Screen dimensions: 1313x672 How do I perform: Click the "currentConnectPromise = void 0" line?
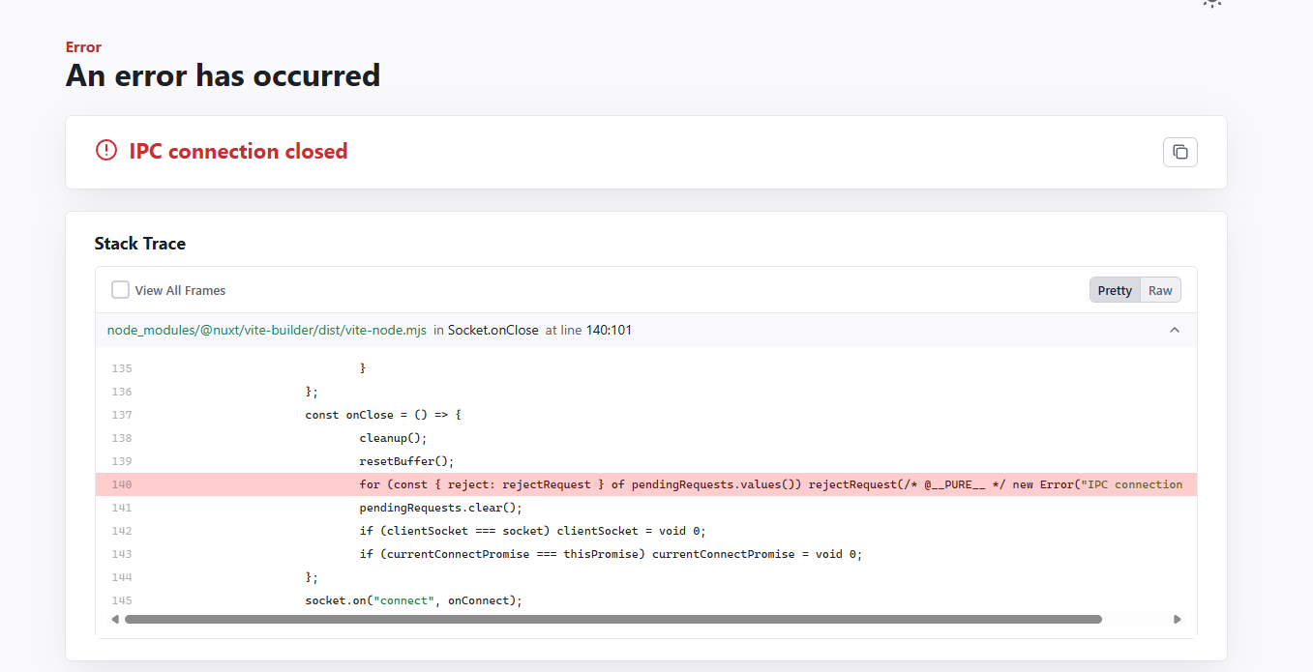point(611,554)
